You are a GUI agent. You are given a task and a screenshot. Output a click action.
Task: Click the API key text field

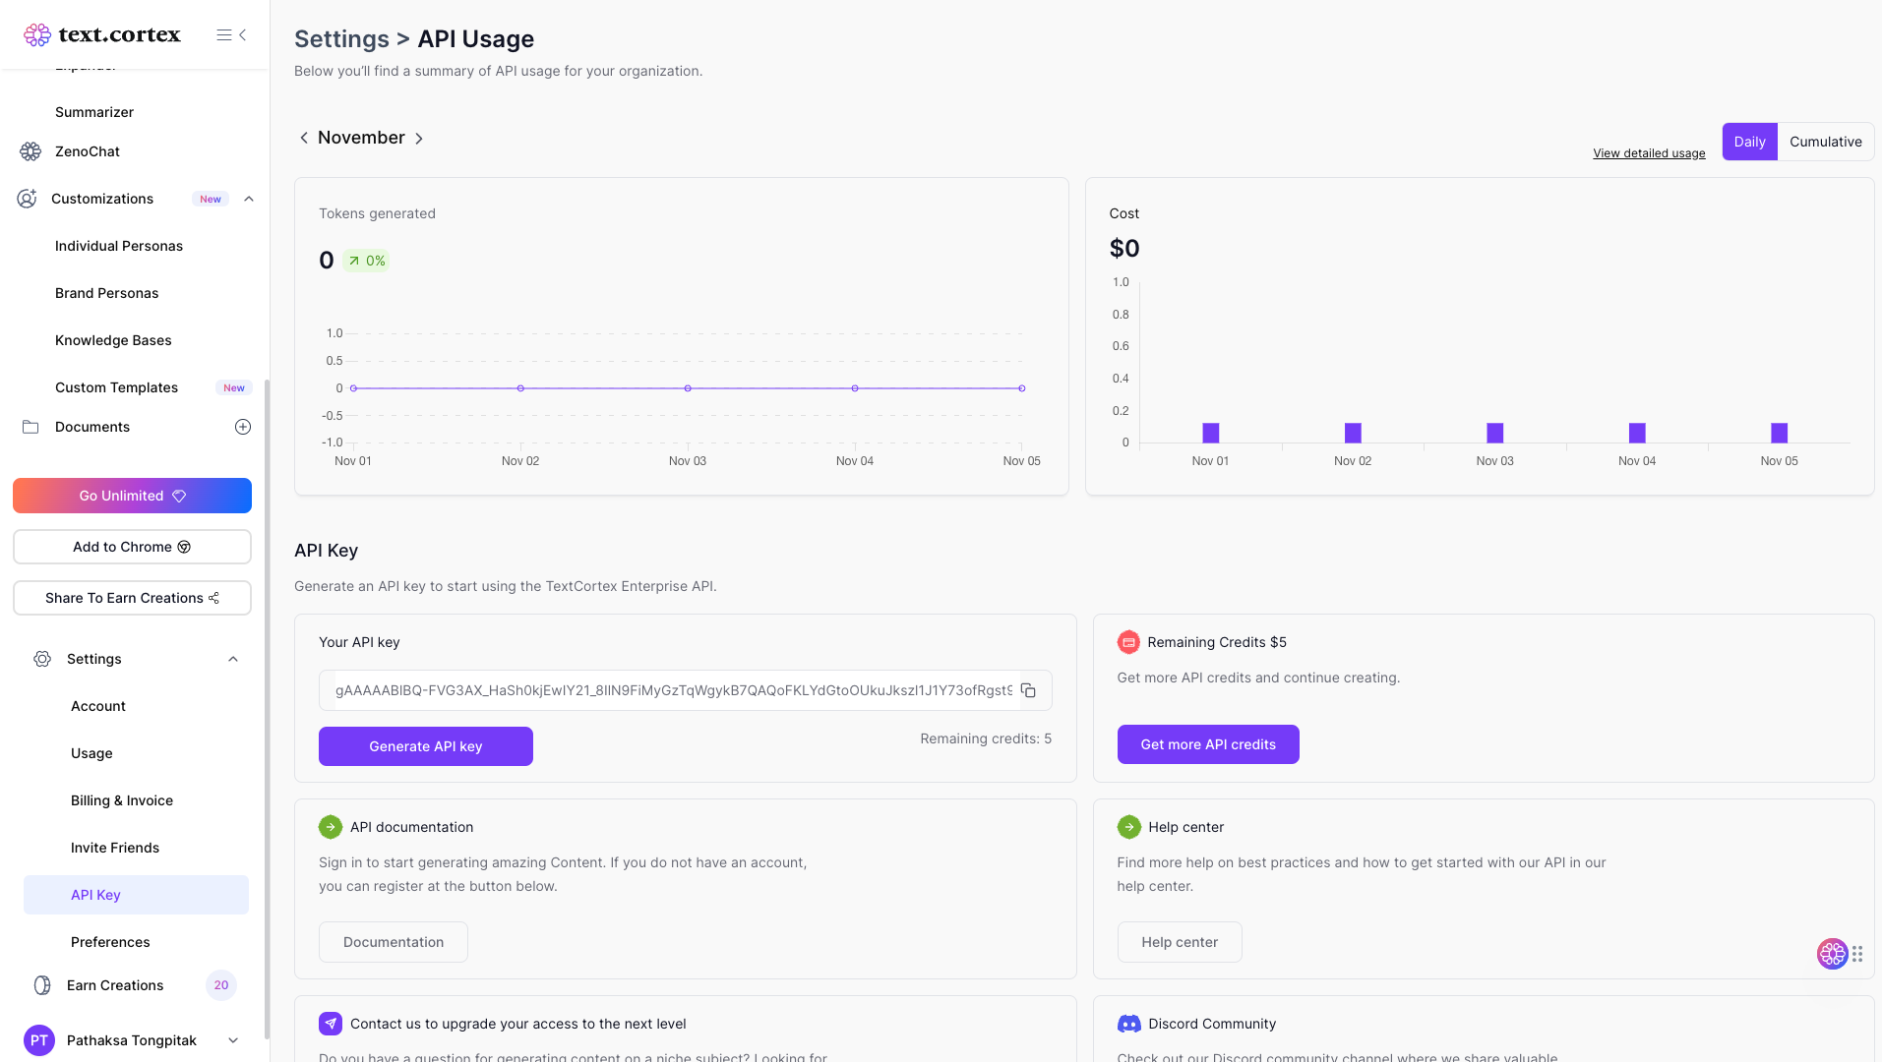click(x=673, y=690)
